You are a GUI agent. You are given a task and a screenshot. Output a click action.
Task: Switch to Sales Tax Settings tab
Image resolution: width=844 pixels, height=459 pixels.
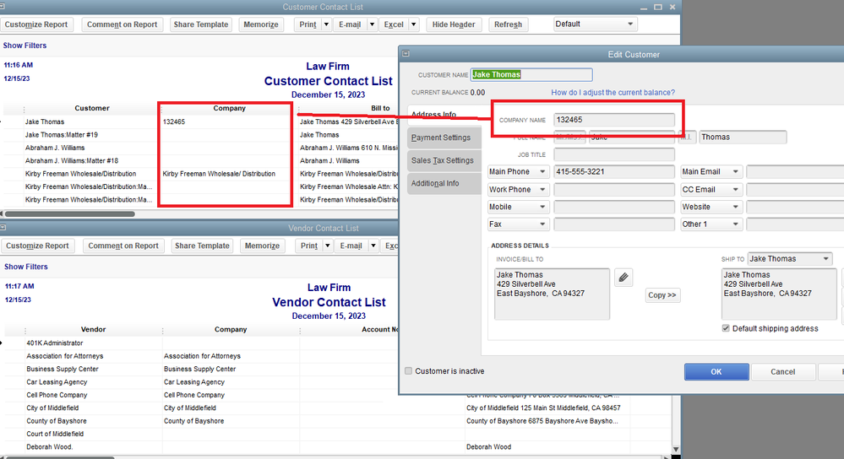coord(444,160)
